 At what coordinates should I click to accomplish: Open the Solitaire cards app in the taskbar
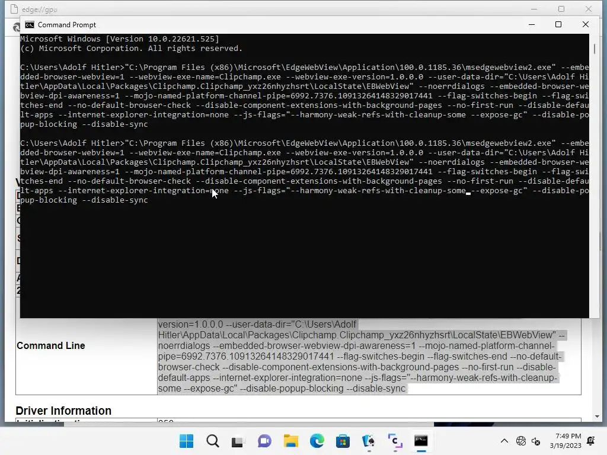coord(369,441)
